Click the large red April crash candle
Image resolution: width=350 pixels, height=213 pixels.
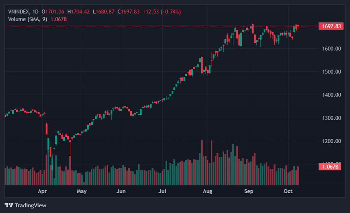[46, 129]
